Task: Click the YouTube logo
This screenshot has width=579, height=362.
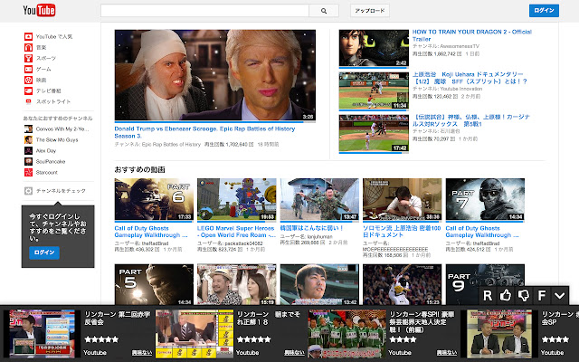Action: click(41, 11)
